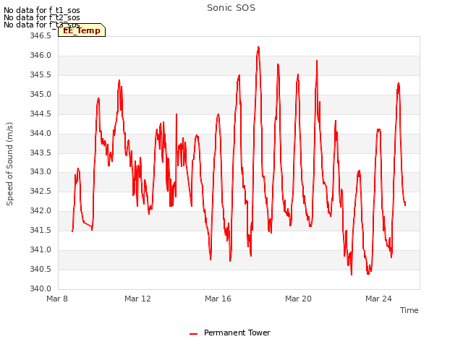This screenshot has width=463, height=347.
Task: Click the 340.5 y-axis tick label
Action: [x=41, y=269]
